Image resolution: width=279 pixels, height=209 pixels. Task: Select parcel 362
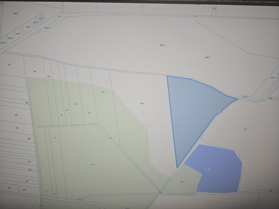click(x=35, y=71)
